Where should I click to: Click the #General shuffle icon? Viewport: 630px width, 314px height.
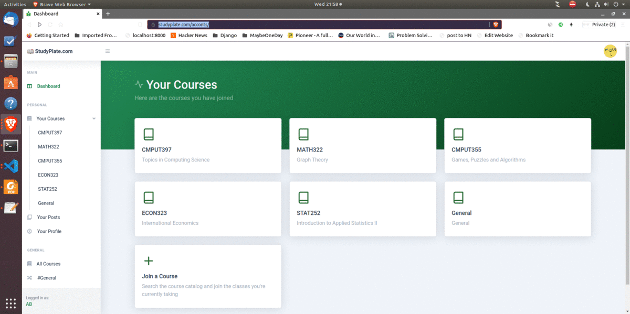tap(29, 278)
